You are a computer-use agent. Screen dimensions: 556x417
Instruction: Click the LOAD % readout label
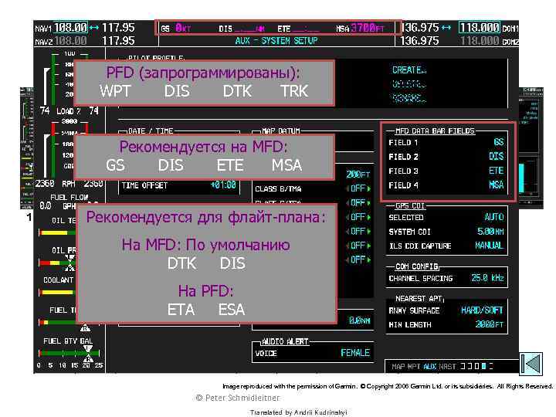[69, 111]
